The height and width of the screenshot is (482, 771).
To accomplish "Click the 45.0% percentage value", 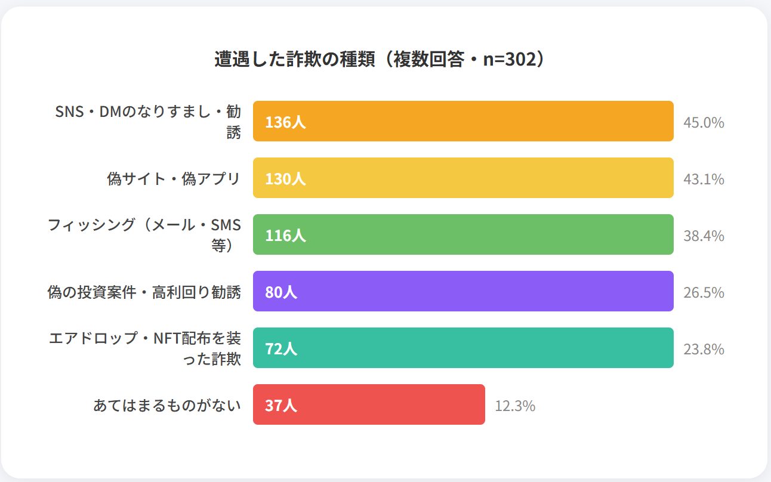I will [704, 123].
